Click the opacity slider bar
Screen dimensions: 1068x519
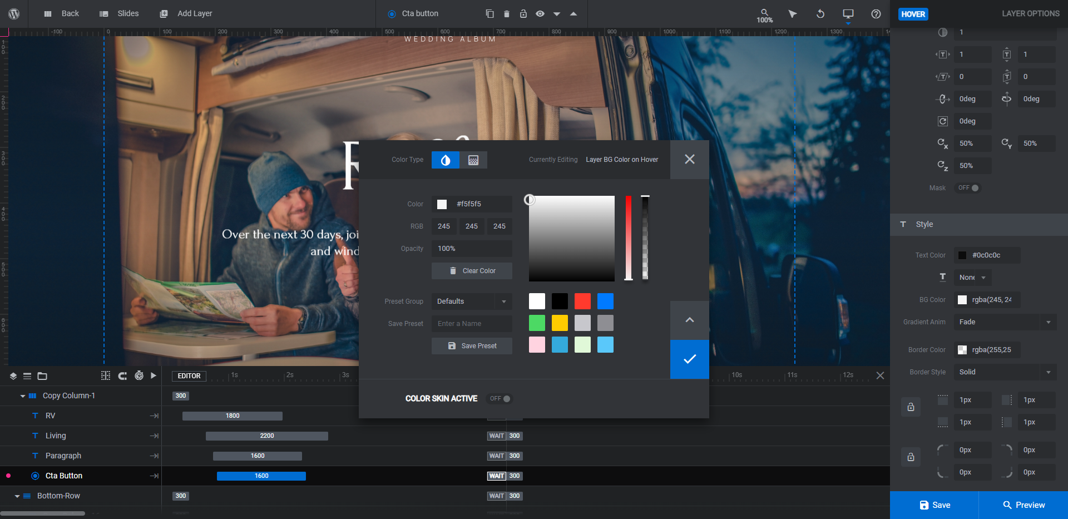645,238
